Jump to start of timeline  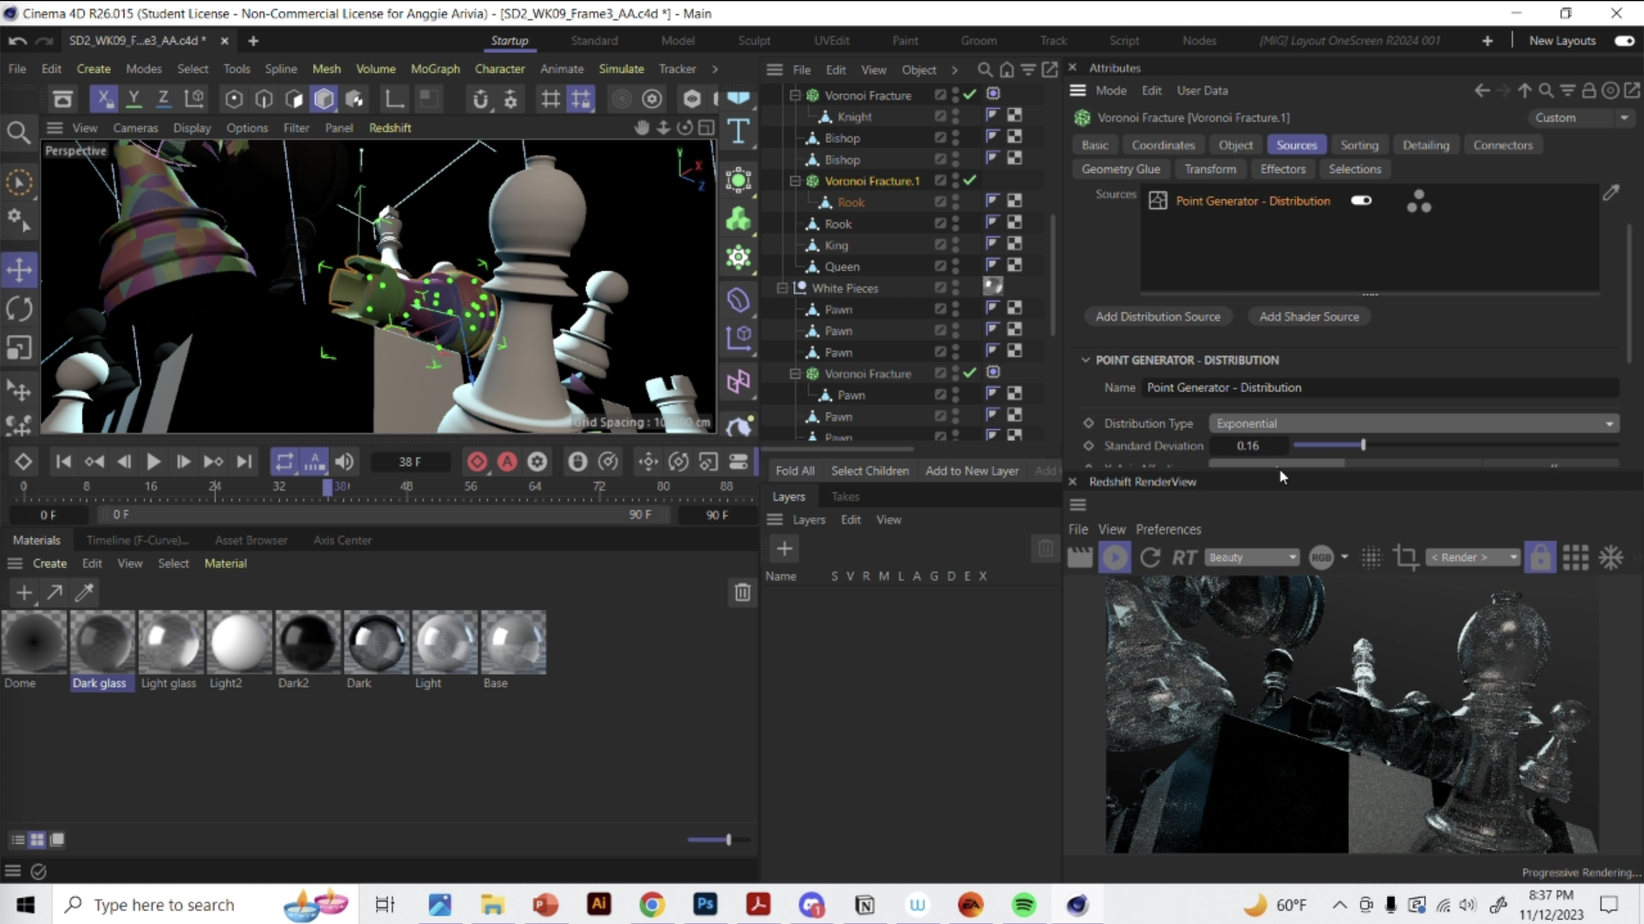click(63, 462)
